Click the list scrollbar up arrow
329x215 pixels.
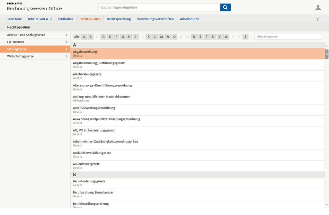pyautogui.click(x=327, y=46)
